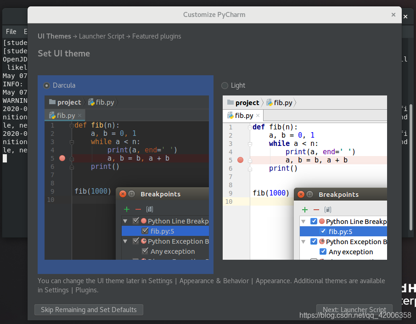This screenshot has width=416, height=324.
Task: Click fib(1000) code line in Darcula preview
Action: click(x=93, y=191)
